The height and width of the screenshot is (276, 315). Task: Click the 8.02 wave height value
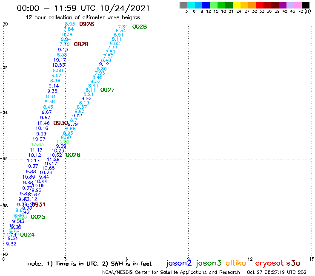click(115, 43)
